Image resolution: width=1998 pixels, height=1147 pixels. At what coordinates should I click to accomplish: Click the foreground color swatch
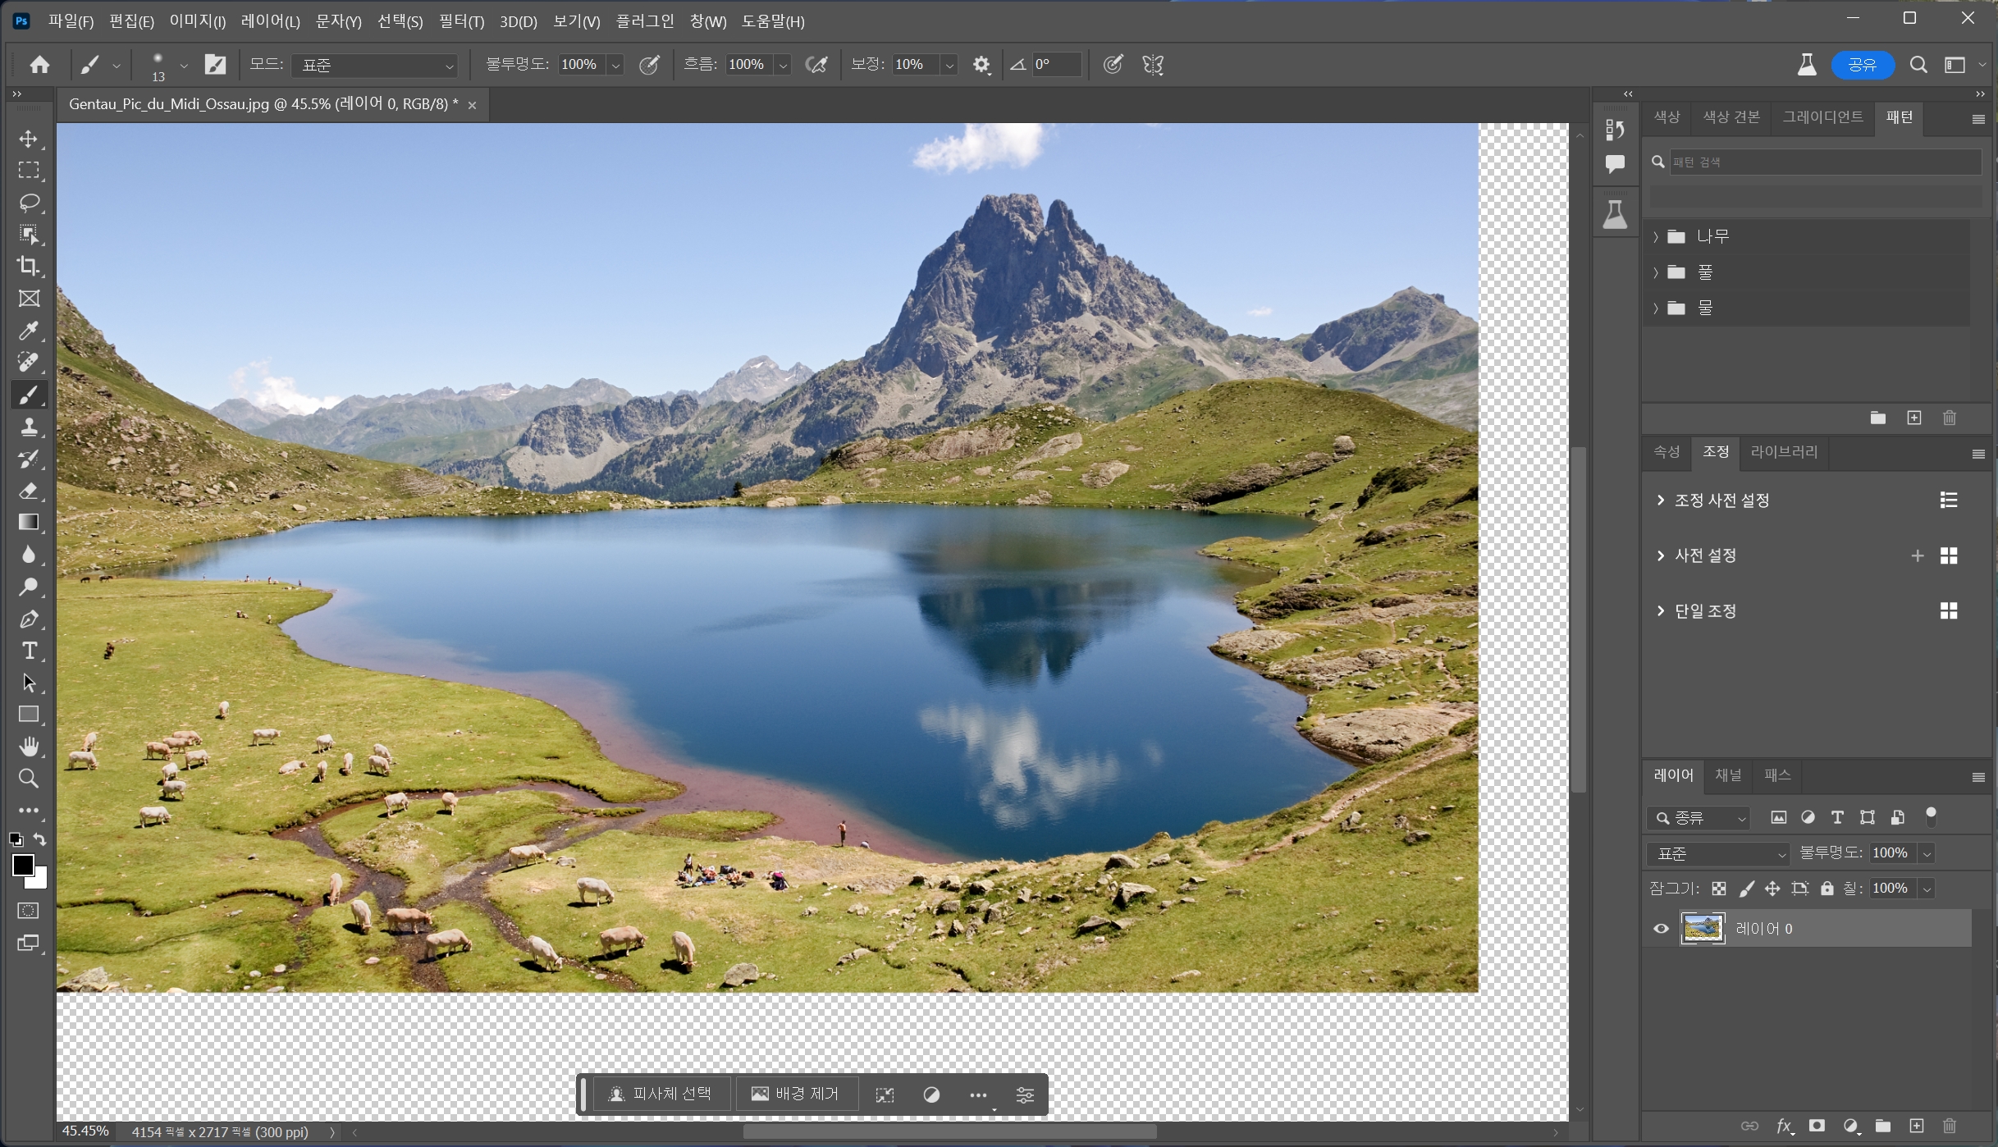click(23, 866)
